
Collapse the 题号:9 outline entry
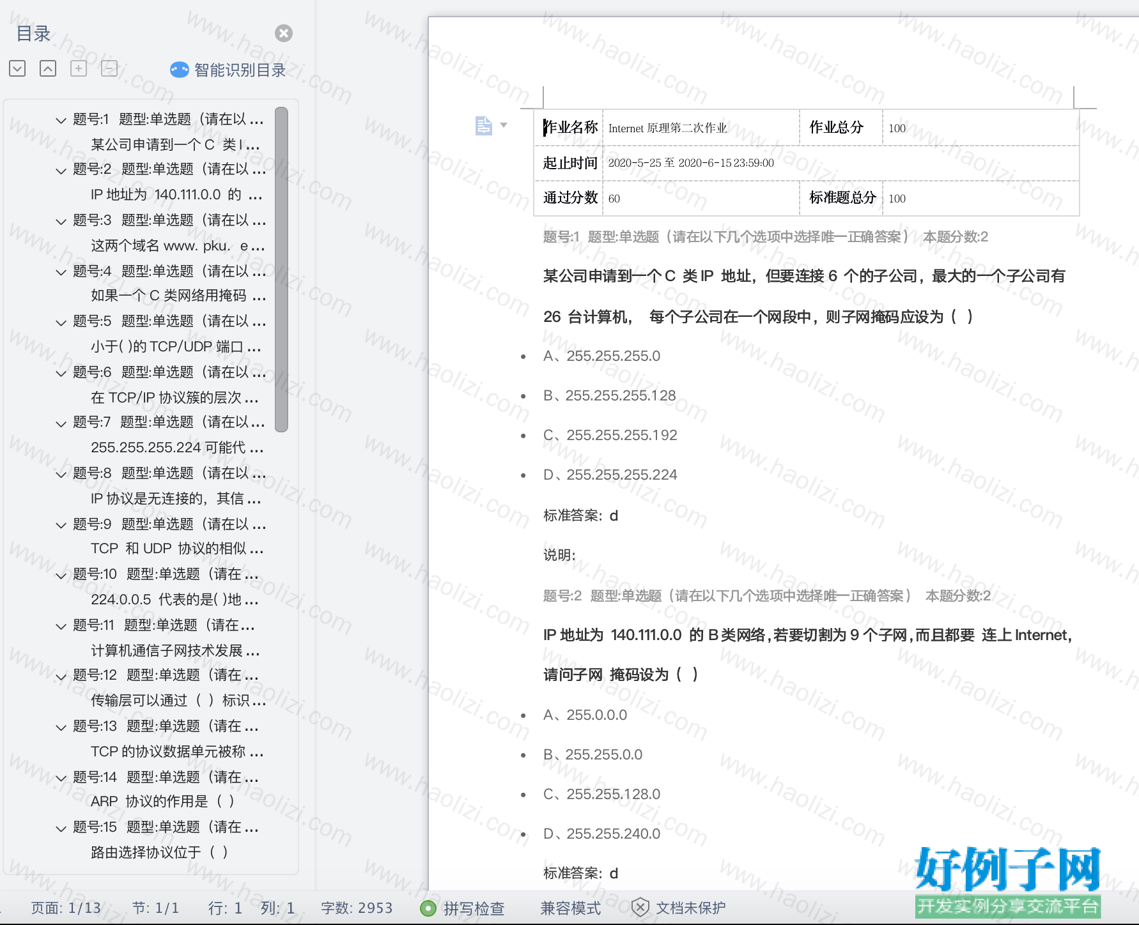[61, 525]
